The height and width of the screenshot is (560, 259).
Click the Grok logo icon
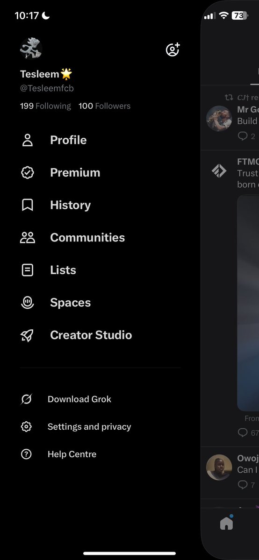point(26,399)
